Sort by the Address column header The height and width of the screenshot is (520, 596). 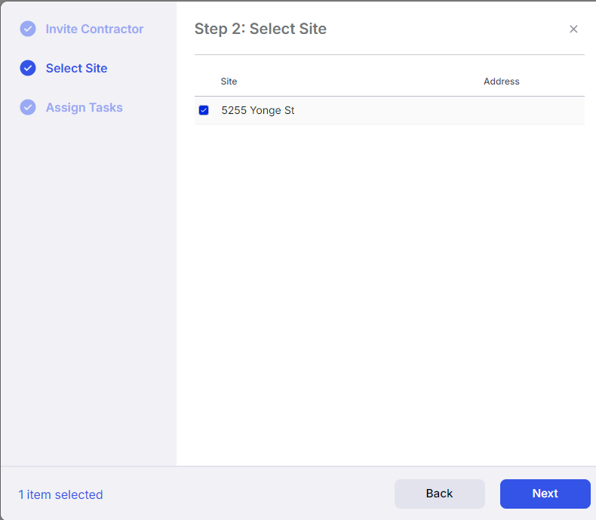[x=502, y=82]
